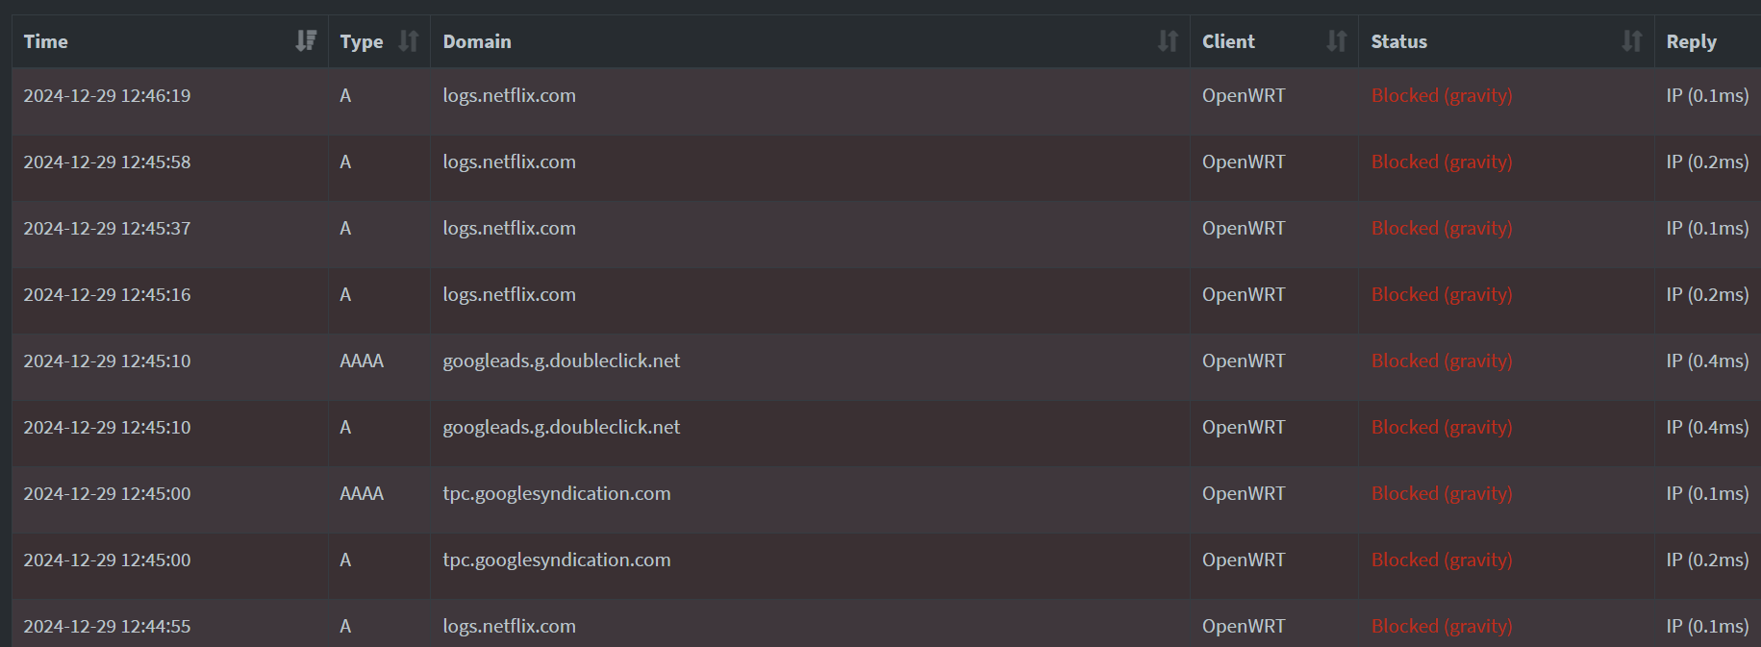Select timestamp 2024-12-29 12:45:37
Viewport: 1761px width, 647px height.
point(108,228)
